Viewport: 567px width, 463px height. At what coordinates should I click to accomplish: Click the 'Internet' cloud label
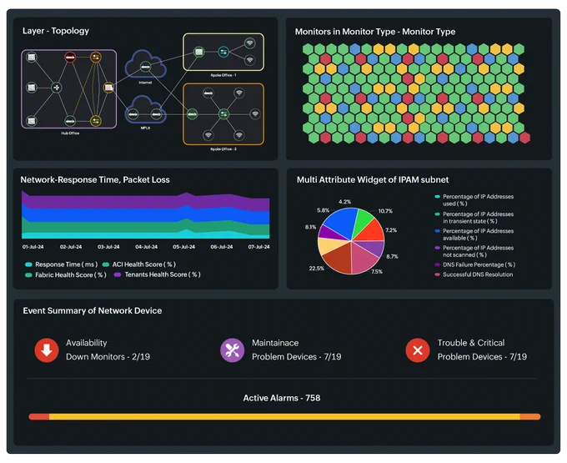pyautogui.click(x=145, y=83)
